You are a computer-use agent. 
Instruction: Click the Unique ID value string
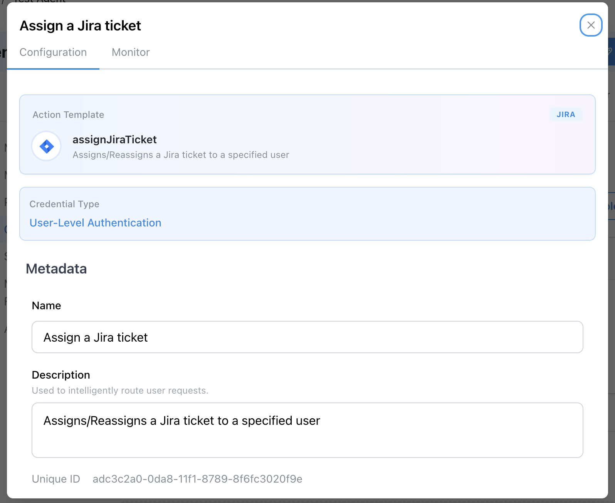pyautogui.click(x=197, y=479)
